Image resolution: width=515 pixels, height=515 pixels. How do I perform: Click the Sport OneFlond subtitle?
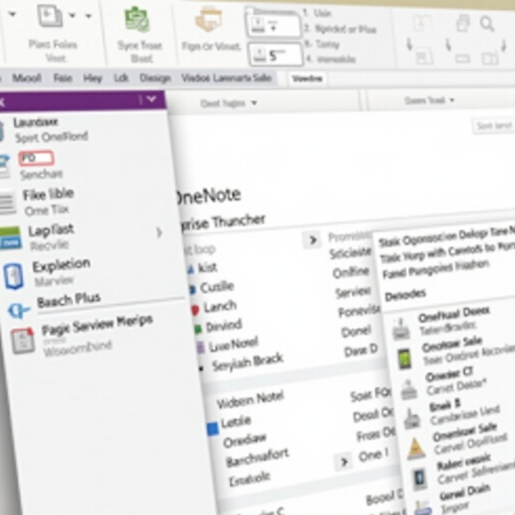coord(52,137)
